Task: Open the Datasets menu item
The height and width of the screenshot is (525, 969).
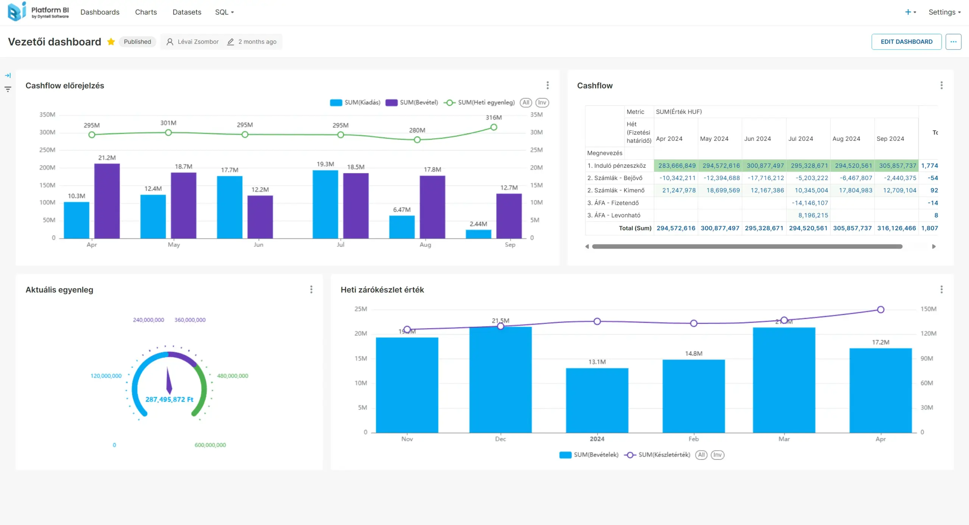Action: (187, 12)
